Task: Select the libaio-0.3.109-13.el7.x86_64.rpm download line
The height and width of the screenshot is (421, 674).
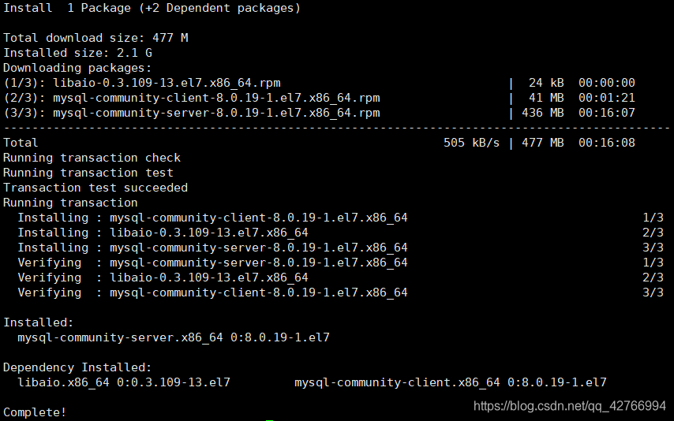Action: (x=319, y=83)
